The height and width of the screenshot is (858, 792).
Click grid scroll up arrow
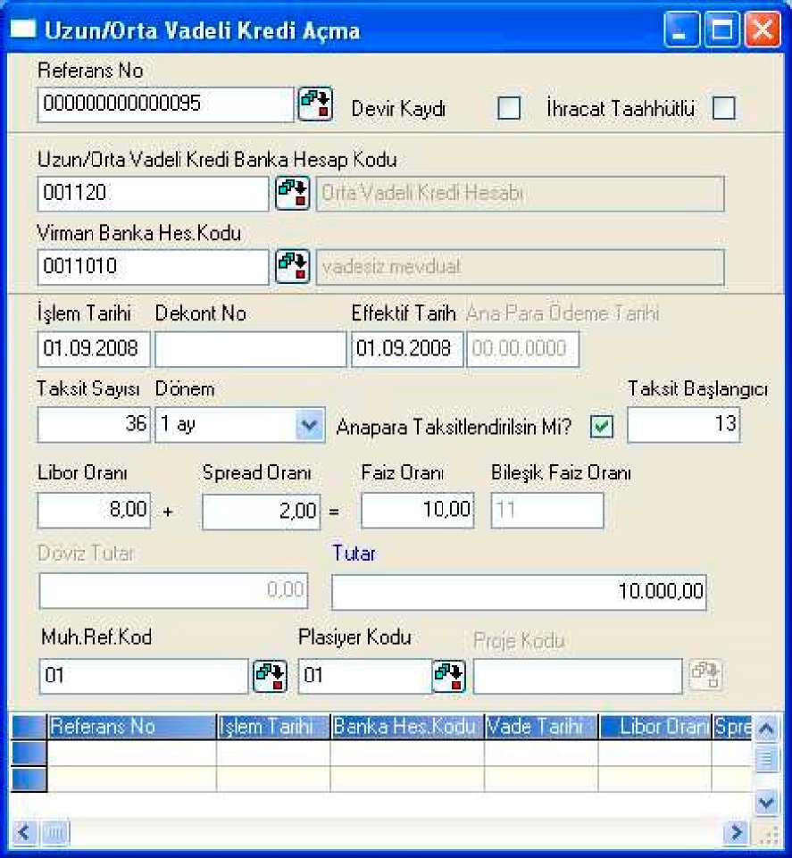[766, 728]
